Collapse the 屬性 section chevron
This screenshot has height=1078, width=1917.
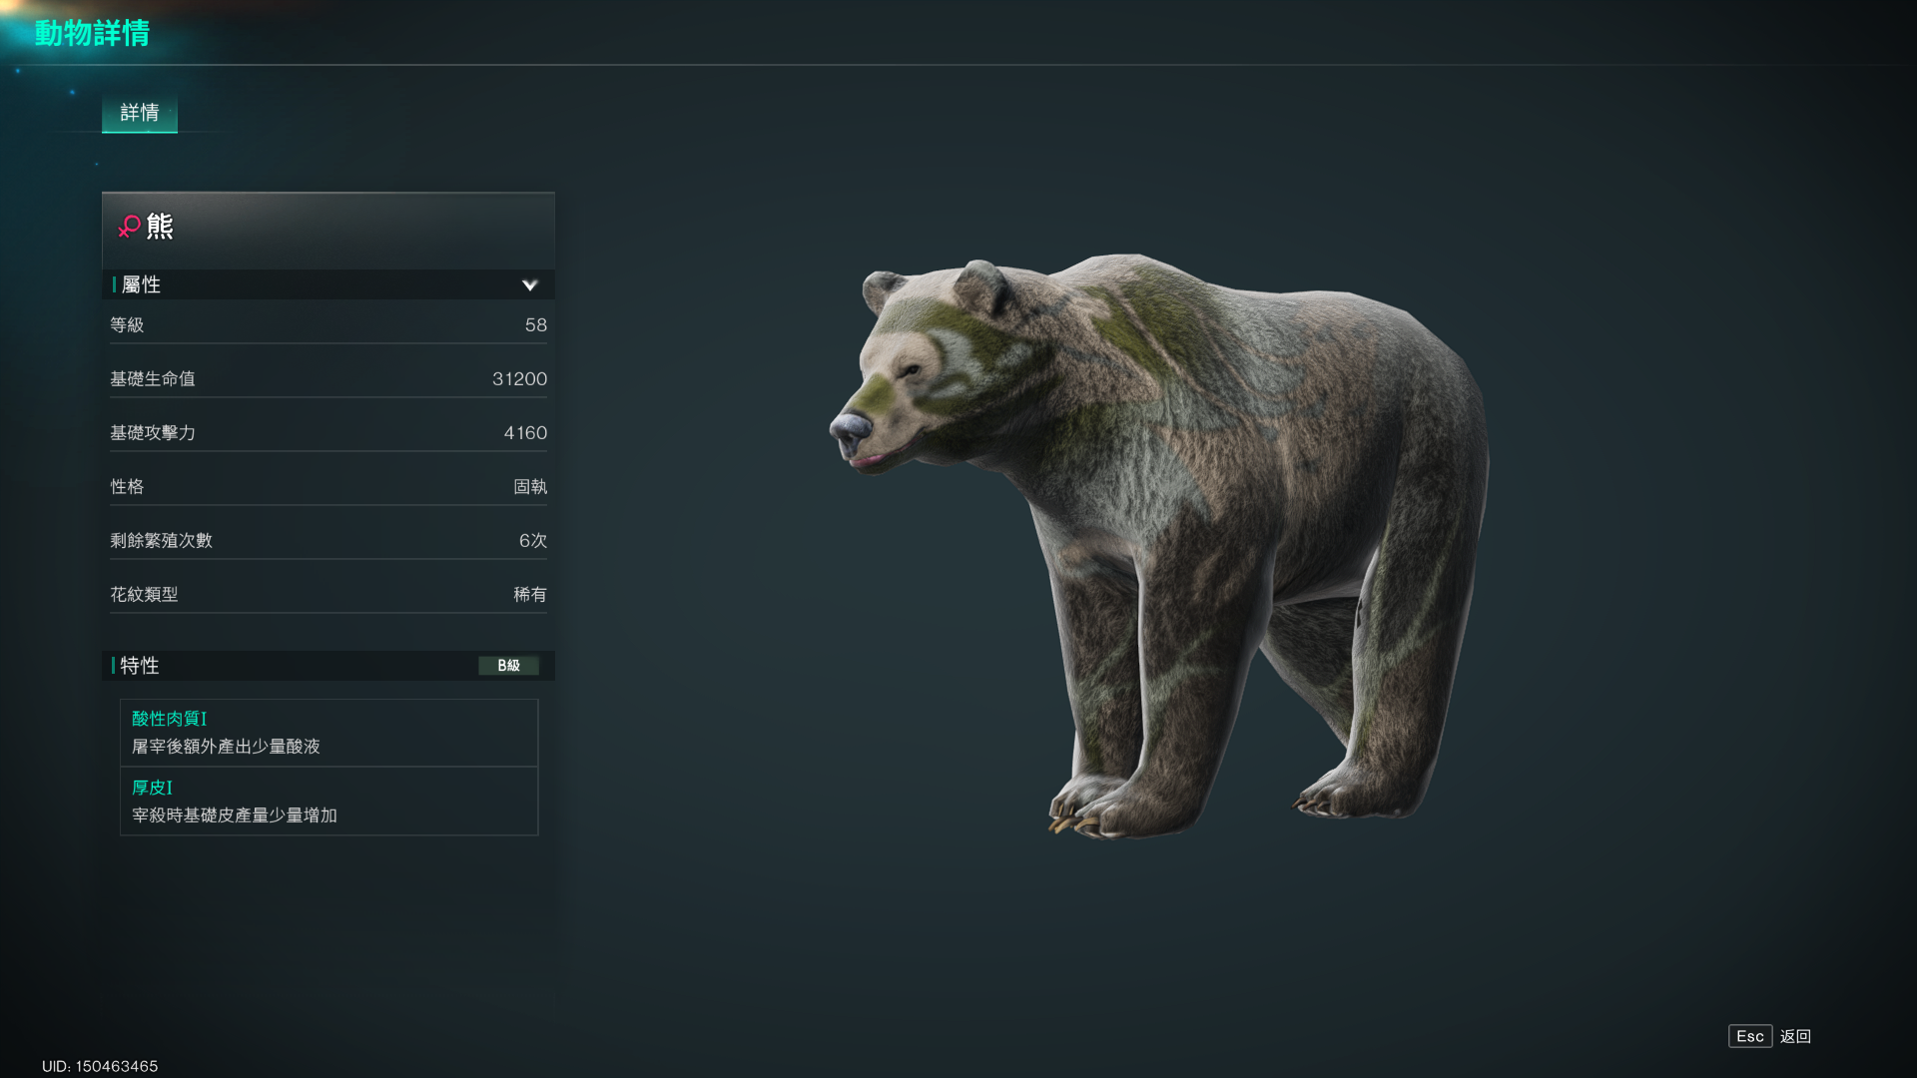coord(530,285)
